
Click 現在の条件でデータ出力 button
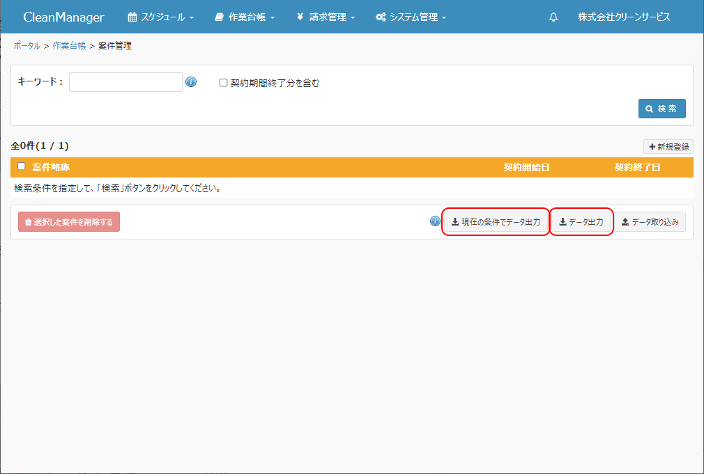point(496,222)
